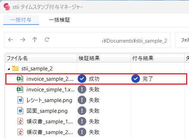This screenshot has height=138, width=189.
Task: Navigate up one folder level
Action: click(35, 39)
